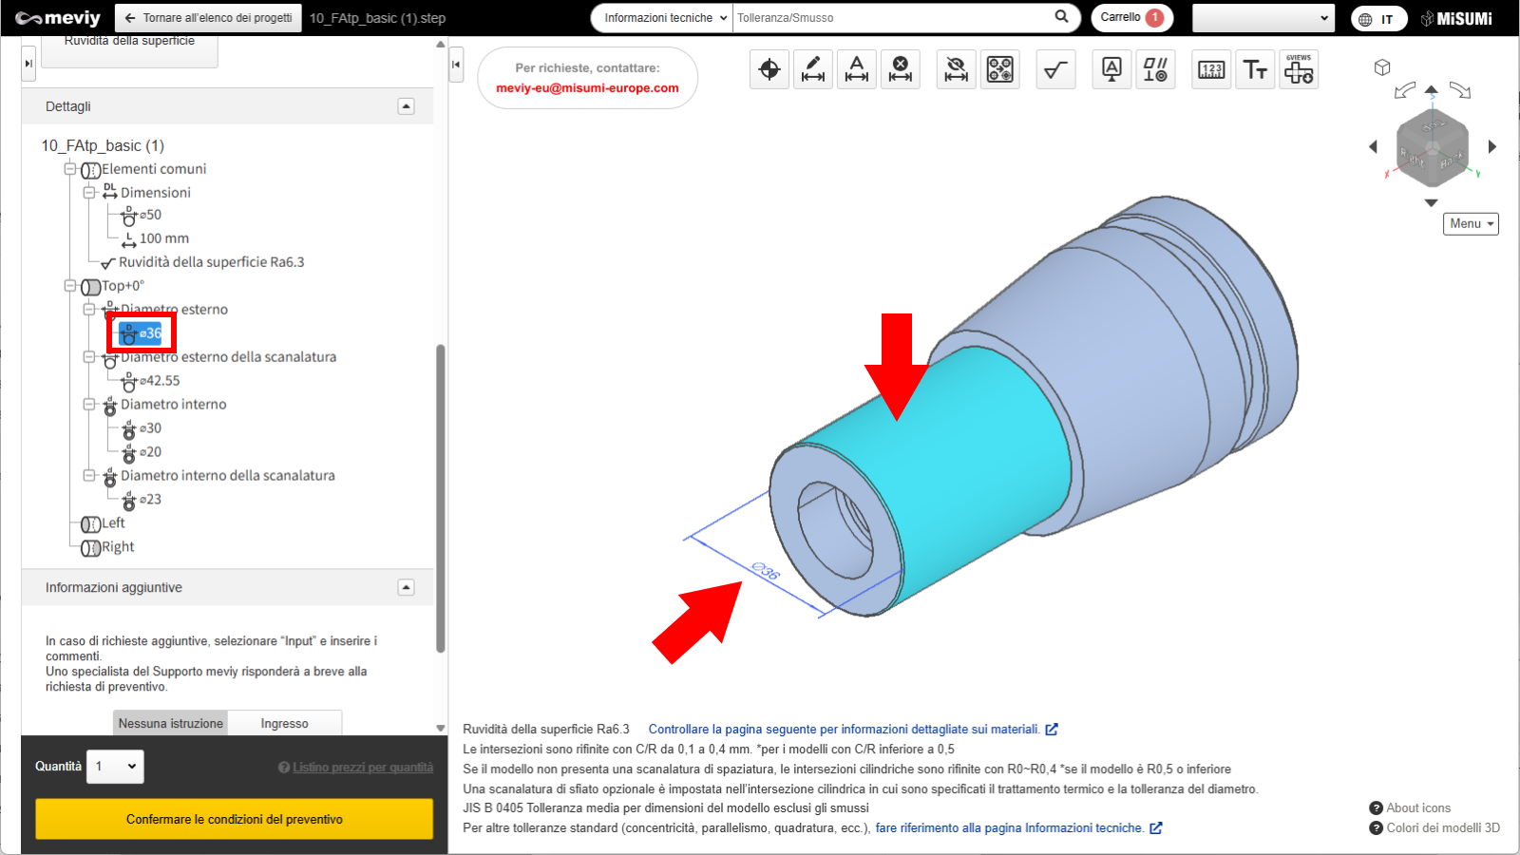1520x855 pixels.
Task: Open the Informazioni tecniche dropdown
Action: (x=663, y=18)
